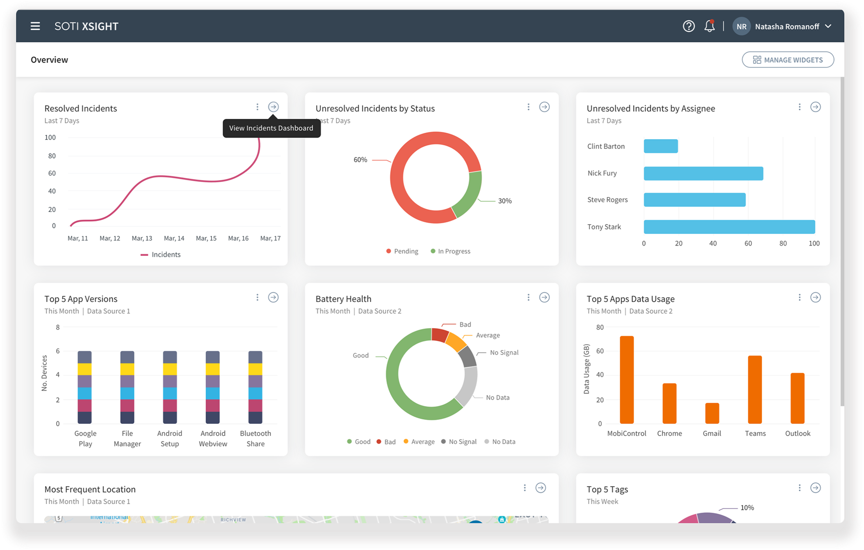Expand Natasha Romanoff user dropdown
This screenshot has height=550, width=864.
pos(828,26)
